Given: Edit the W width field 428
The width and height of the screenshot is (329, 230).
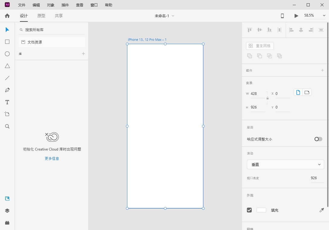Looking at the screenshot, I should tap(258, 94).
